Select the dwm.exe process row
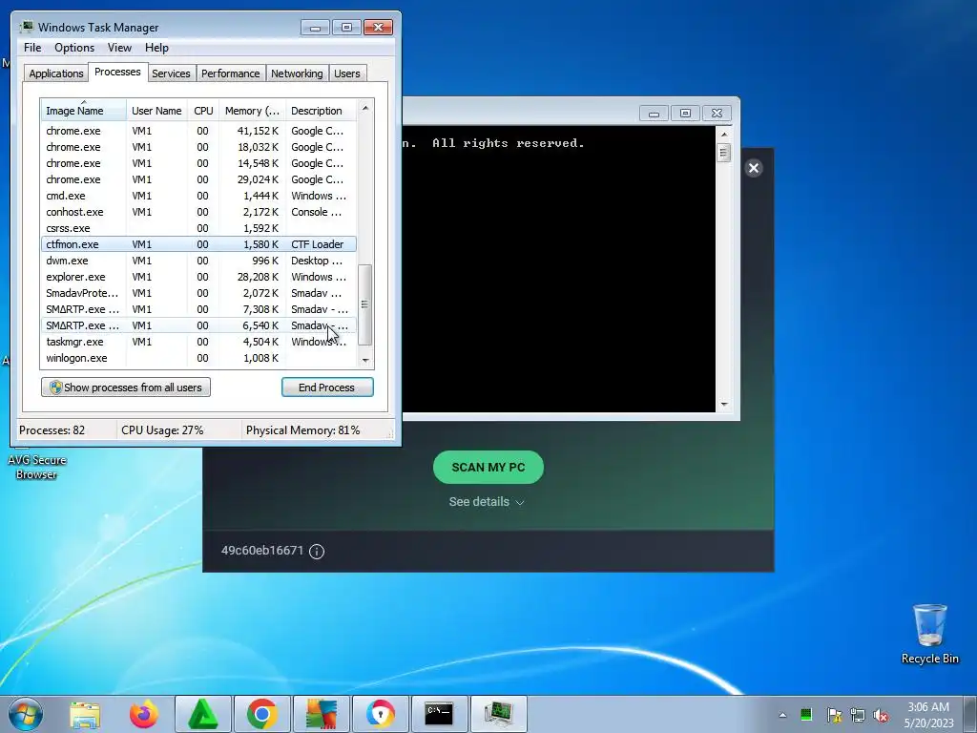 [198, 261]
